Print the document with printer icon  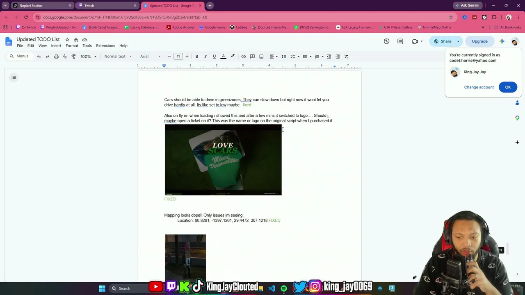(56, 57)
